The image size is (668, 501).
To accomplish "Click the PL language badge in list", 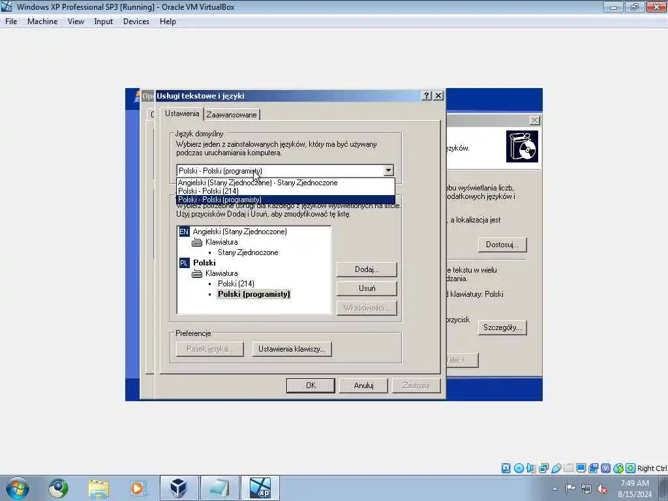I will [x=184, y=263].
